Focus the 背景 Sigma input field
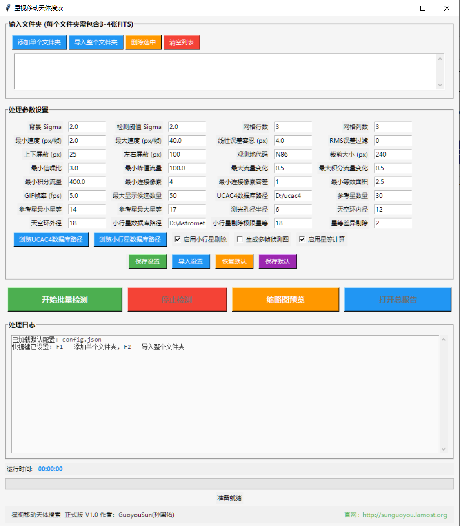Screen dimensions: 460x526 87,127
